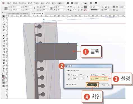Swap fill and stroke arrow in toolbox

[x=4, y=74]
